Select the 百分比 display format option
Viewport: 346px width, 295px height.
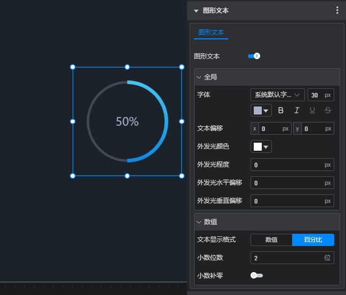pos(313,240)
